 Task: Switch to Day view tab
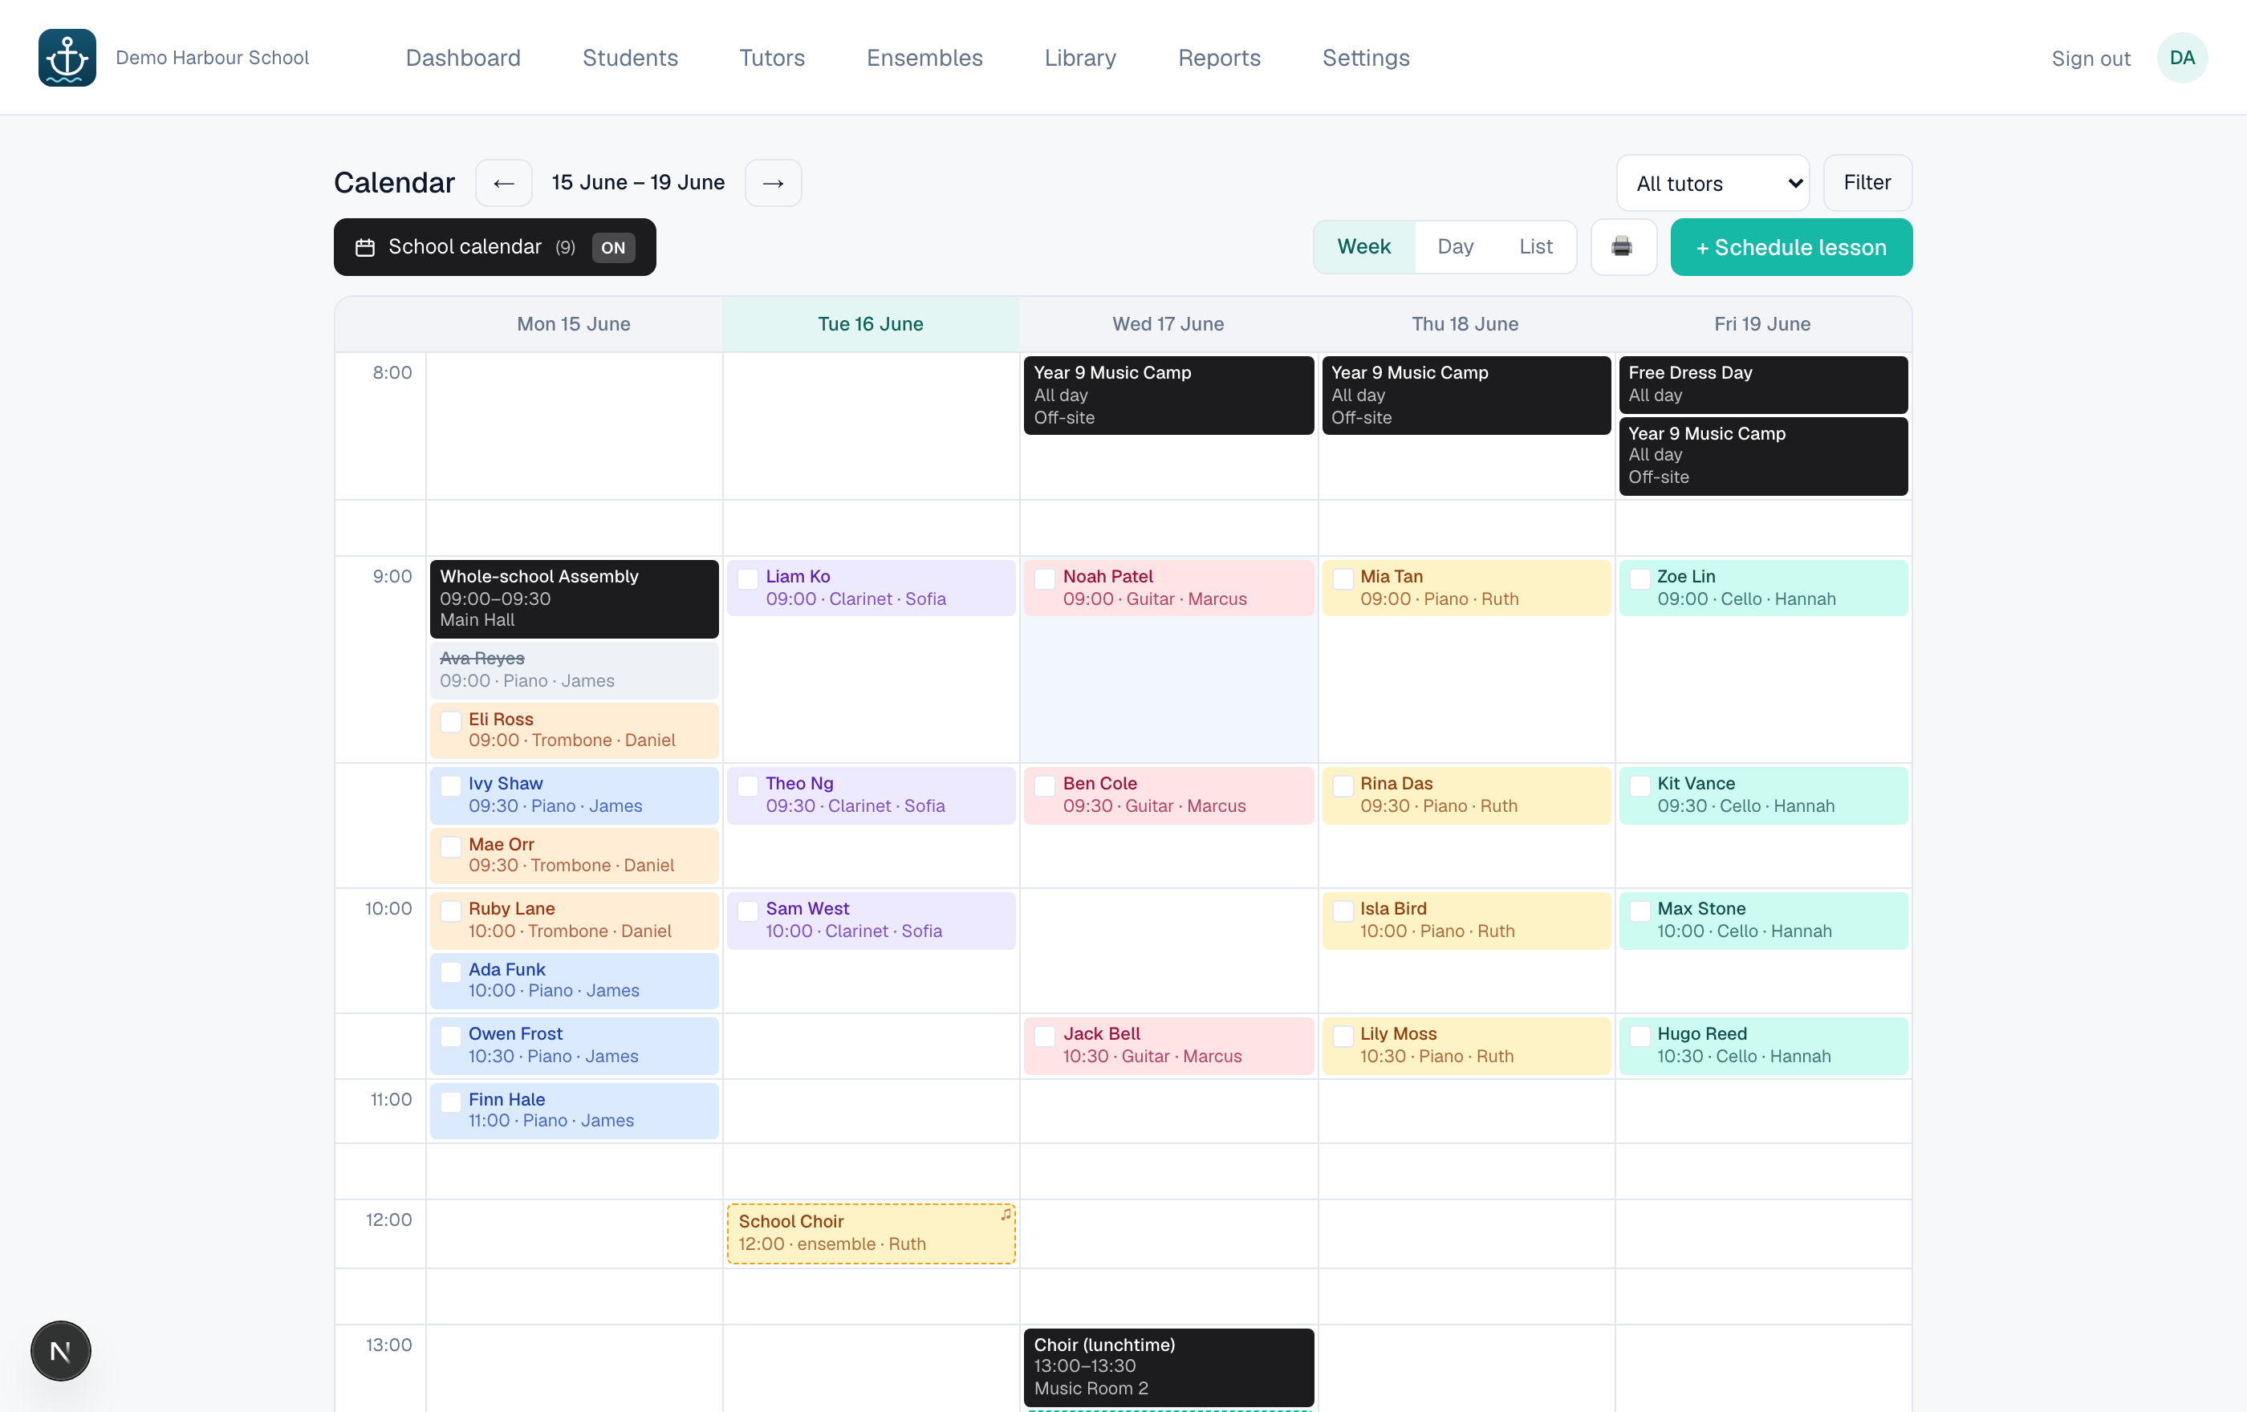(1455, 247)
